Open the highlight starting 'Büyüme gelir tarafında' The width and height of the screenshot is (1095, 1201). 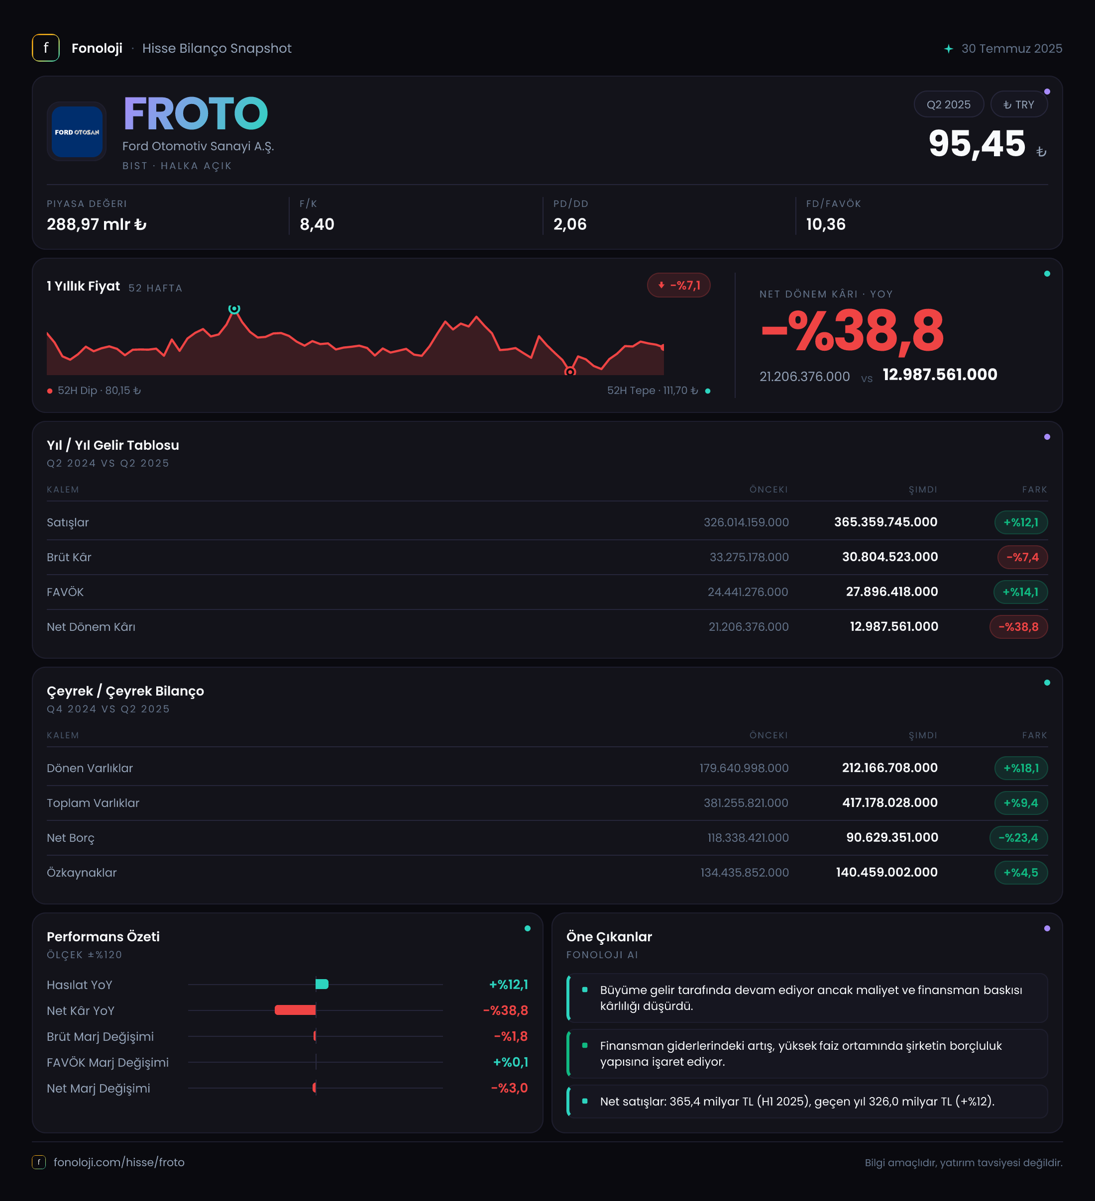point(807,998)
